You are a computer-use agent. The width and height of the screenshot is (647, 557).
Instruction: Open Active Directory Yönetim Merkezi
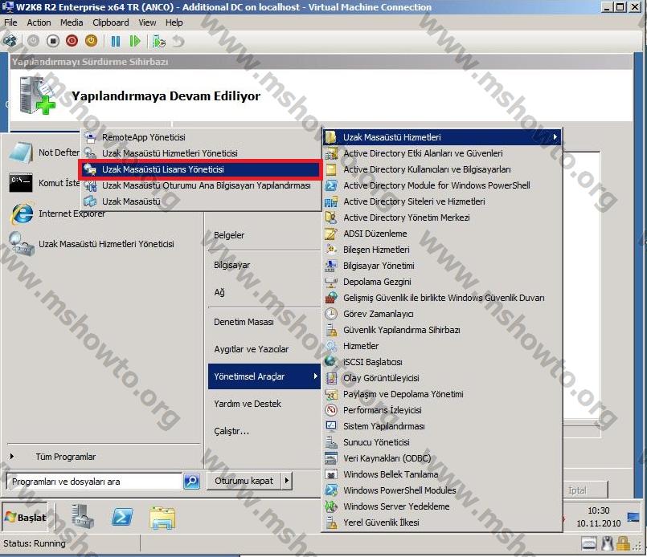tap(406, 218)
